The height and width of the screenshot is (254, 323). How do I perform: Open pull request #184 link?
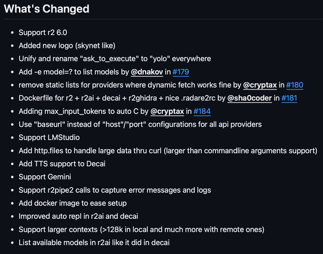click(x=202, y=111)
